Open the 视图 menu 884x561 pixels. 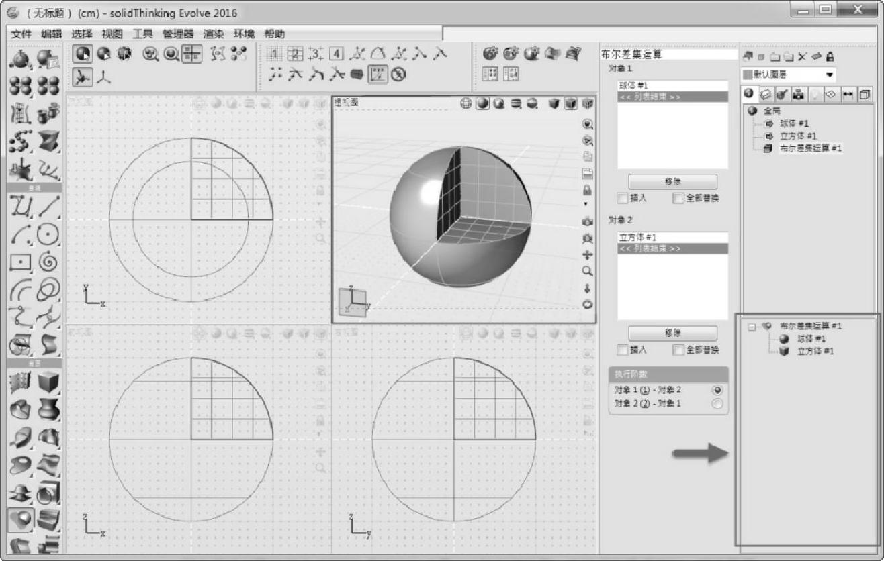(112, 34)
